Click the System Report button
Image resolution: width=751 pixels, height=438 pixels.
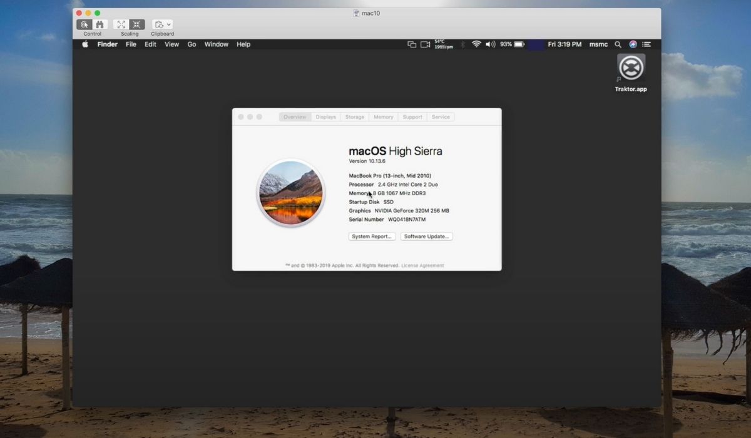[x=372, y=236]
